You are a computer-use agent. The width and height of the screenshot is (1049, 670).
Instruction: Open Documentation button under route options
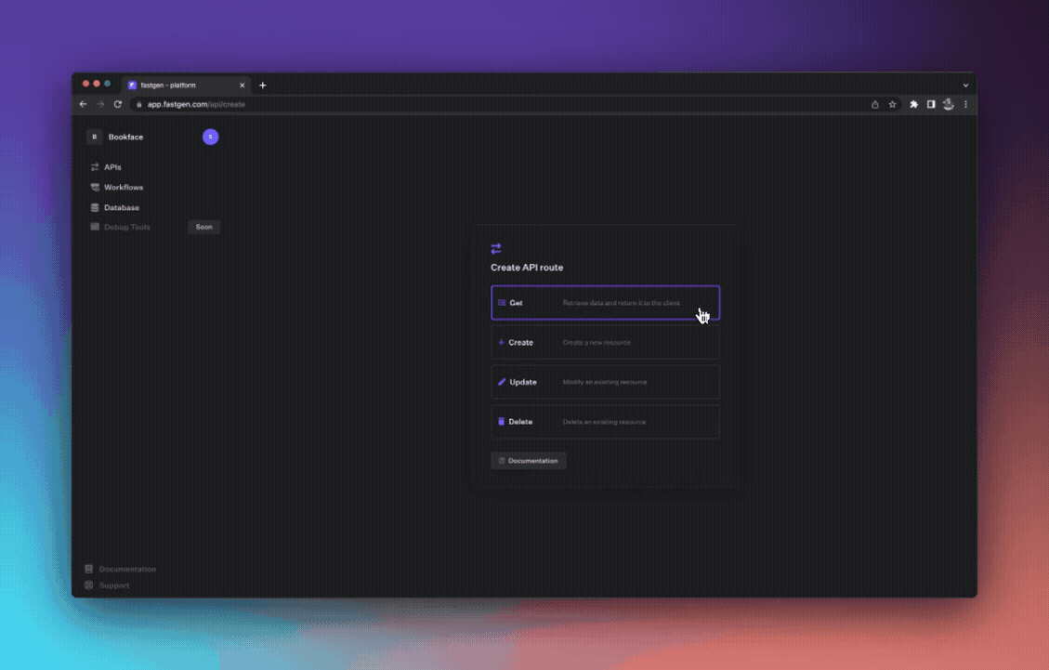coord(528,461)
